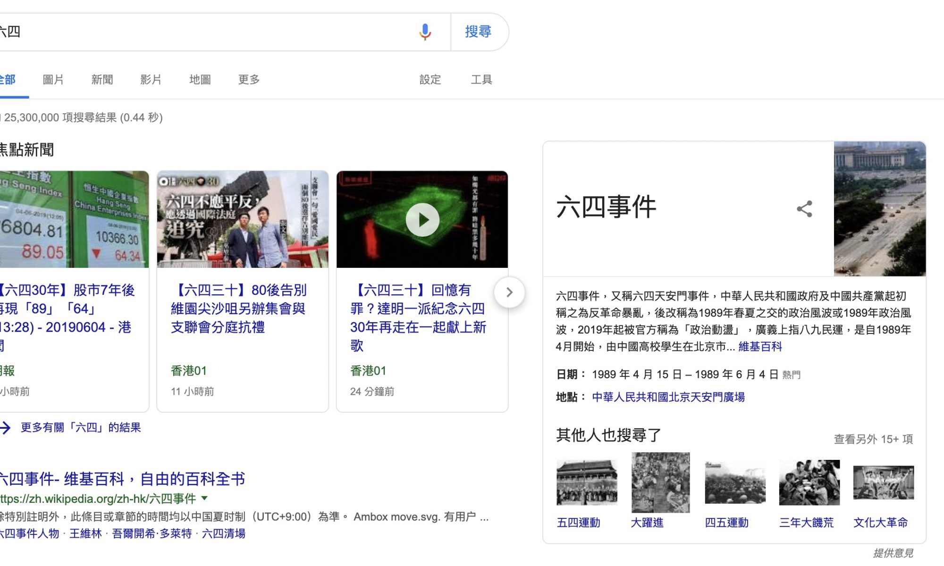Open 六四事件 維基百科 search result title

coord(122,479)
